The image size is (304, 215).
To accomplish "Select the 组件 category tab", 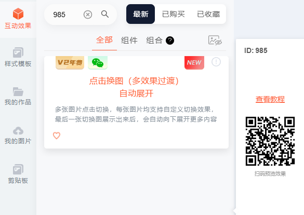I will (x=129, y=41).
